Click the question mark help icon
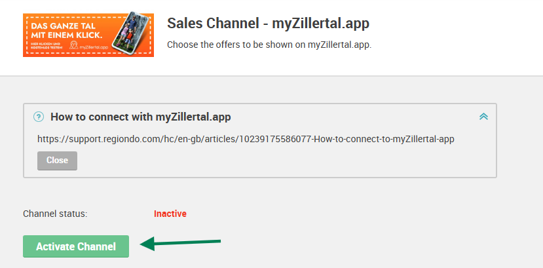 click(x=39, y=117)
